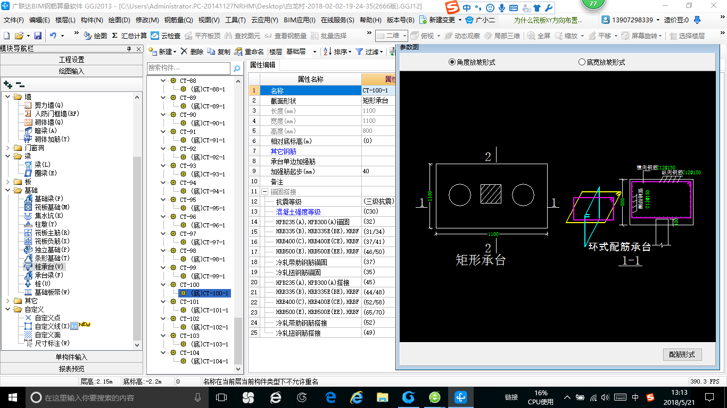
Task: Click the 加强筋起步 value cell 40
Action: coord(378,172)
